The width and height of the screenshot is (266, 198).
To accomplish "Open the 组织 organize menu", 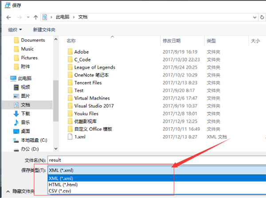I will (15, 30).
